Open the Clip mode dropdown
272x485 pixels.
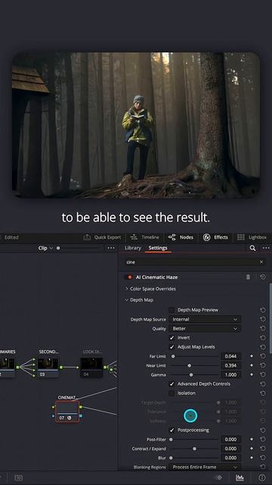[x=45, y=248]
